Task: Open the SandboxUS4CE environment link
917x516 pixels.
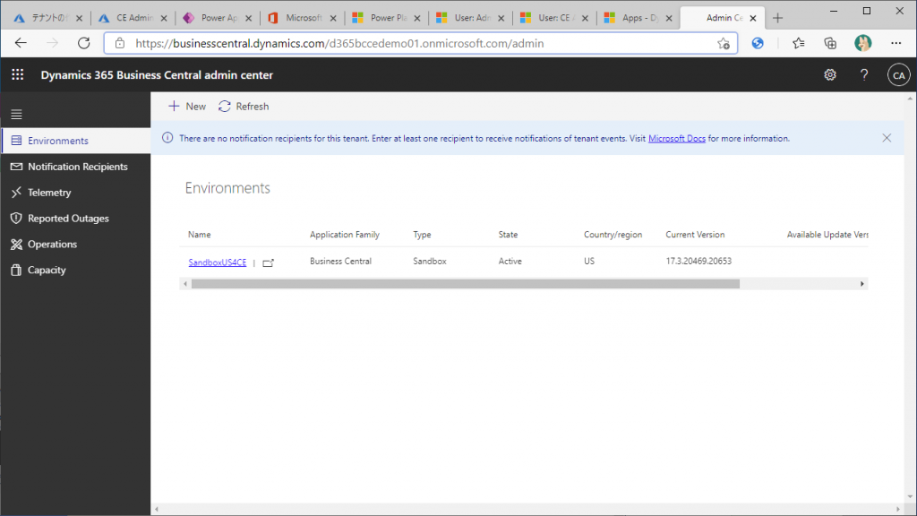Action: (x=217, y=262)
